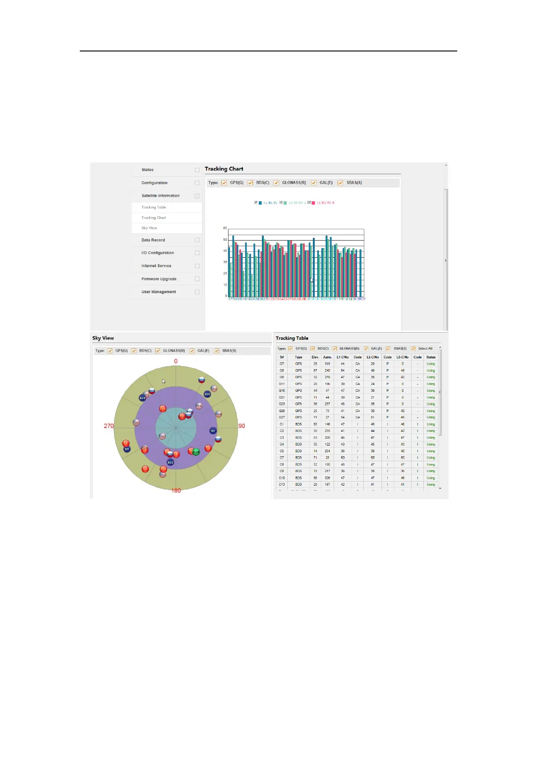537x760 pixels.
Task: Open Tracking Chart in the sidebar
Action: pos(154,218)
